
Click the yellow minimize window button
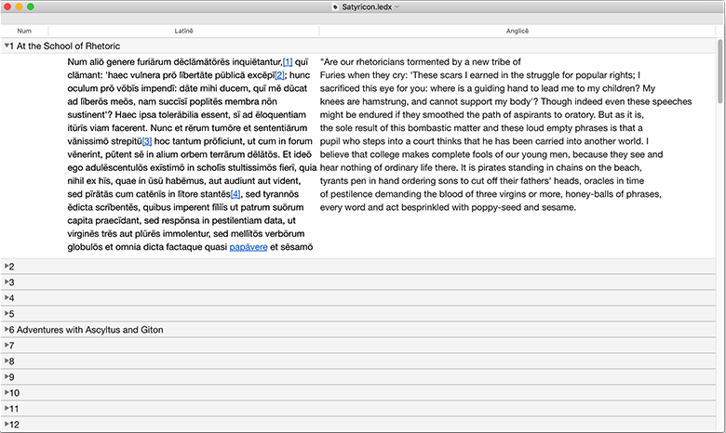pyautogui.click(x=19, y=7)
